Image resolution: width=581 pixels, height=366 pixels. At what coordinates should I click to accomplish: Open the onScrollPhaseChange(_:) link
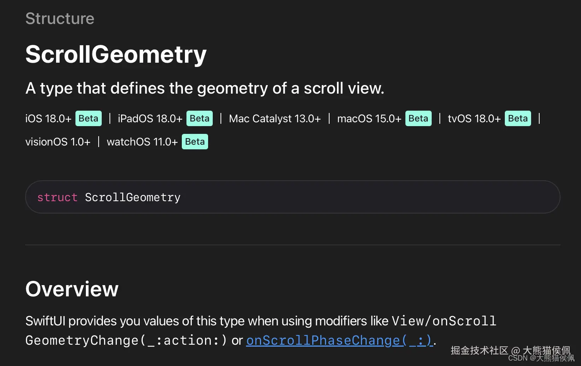click(x=339, y=340)
